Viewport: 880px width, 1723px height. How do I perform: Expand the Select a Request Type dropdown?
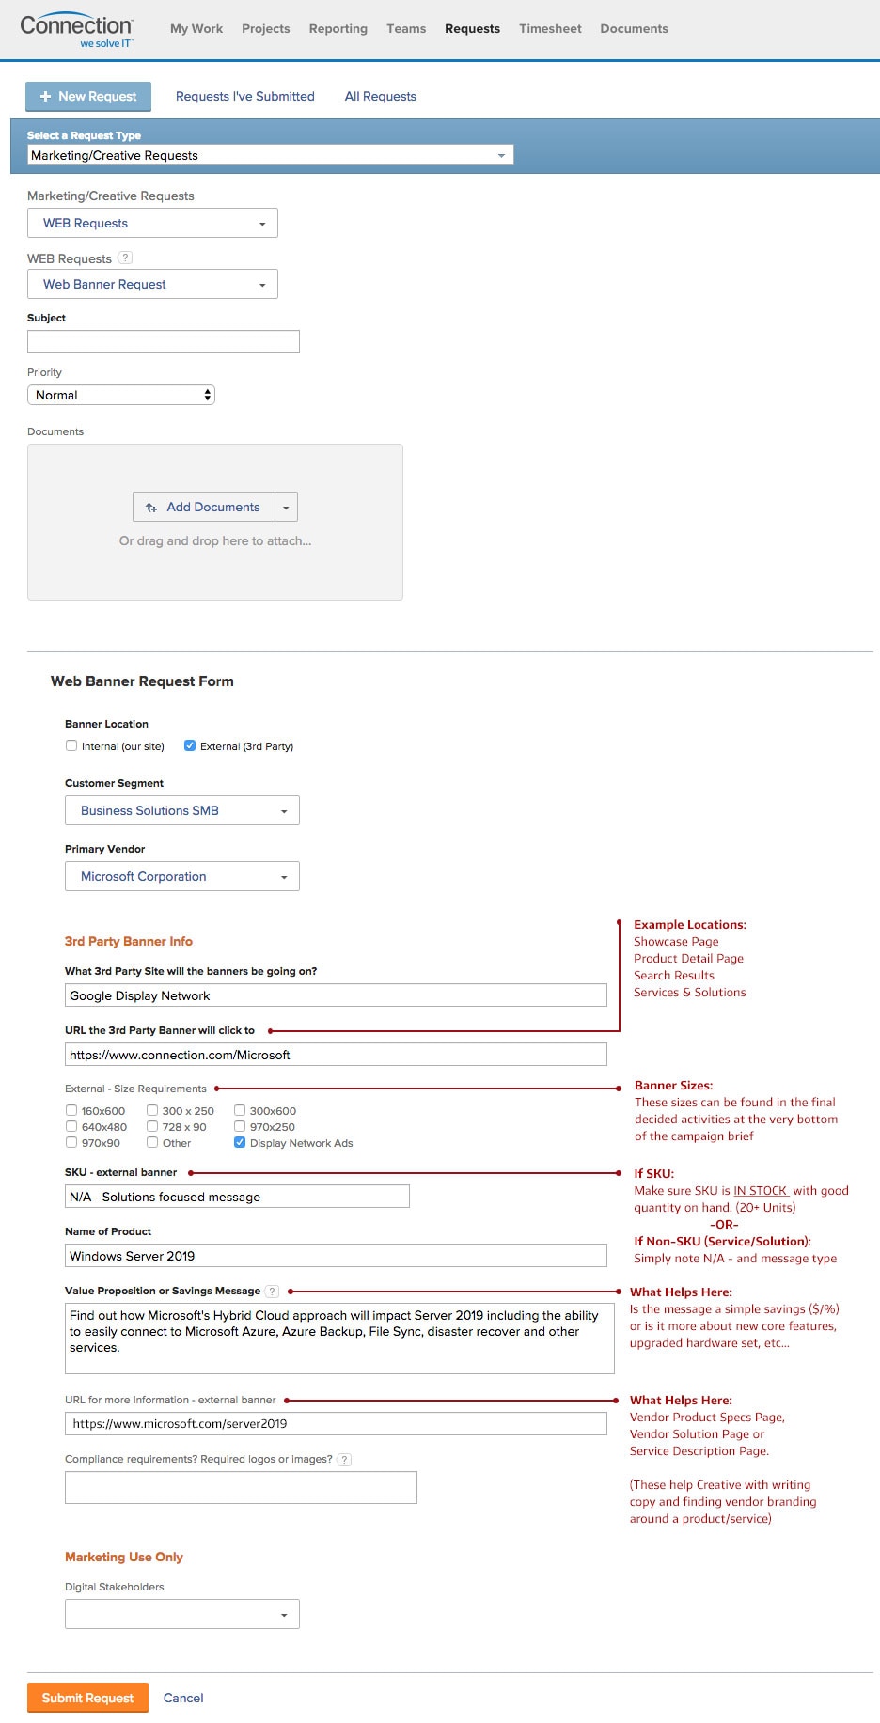(x=271, y=155)
